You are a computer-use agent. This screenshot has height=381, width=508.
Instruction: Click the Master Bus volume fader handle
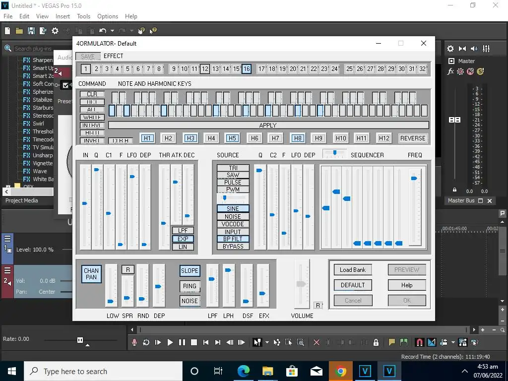pos(454,120)
